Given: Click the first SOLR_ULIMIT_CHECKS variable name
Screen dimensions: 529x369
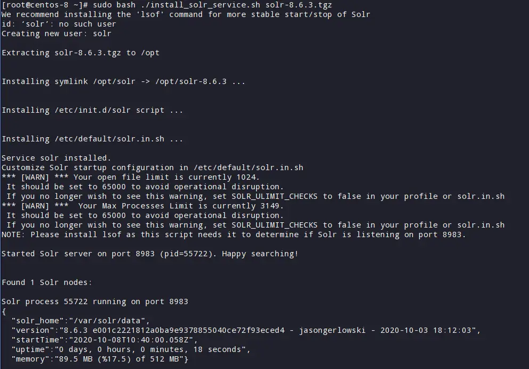Looking at the screenshot, I should (x=274, y=196).
